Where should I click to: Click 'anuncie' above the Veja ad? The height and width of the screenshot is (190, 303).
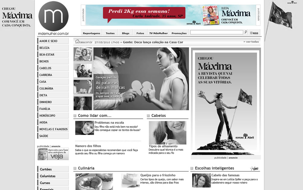click(x=56, y=146)
